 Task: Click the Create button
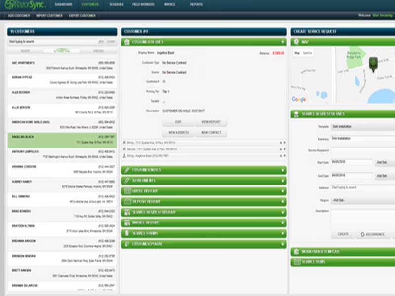[343, 234]
